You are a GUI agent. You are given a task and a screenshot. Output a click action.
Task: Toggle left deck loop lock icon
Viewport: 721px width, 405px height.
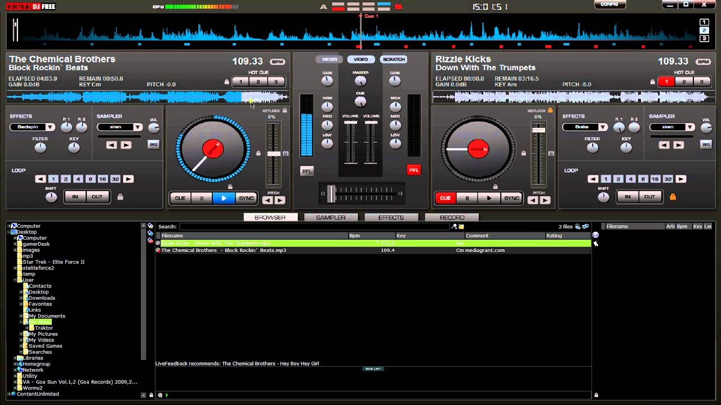120,197
